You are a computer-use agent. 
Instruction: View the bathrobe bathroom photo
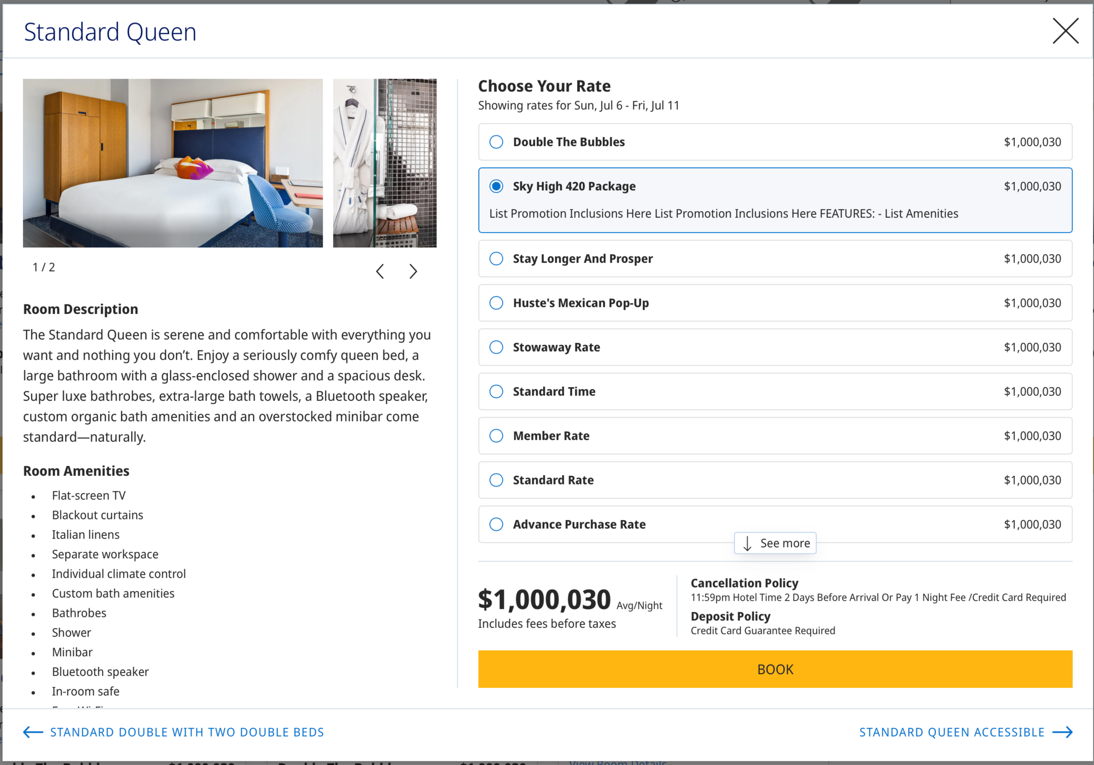(x=385, y=163)
